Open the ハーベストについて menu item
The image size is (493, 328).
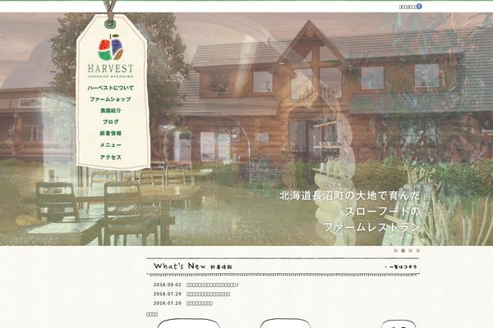point(110,88)
